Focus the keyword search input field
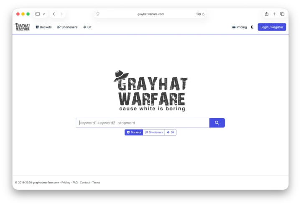The height and width of the screenshot is (206, 301). click(x=143, y=123)
